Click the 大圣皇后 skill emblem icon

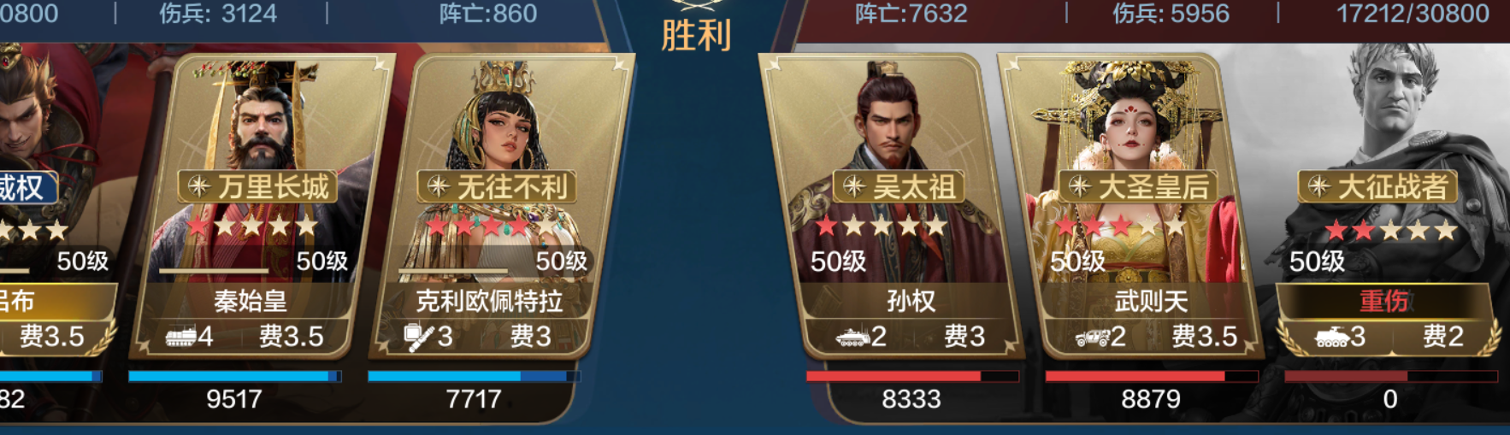pyautogui.click(x=1080, y=186)
